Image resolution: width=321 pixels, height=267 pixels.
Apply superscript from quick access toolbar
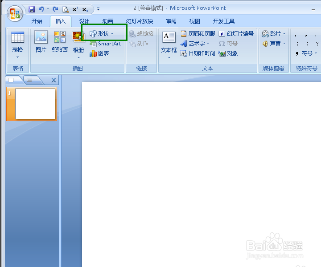75,9
